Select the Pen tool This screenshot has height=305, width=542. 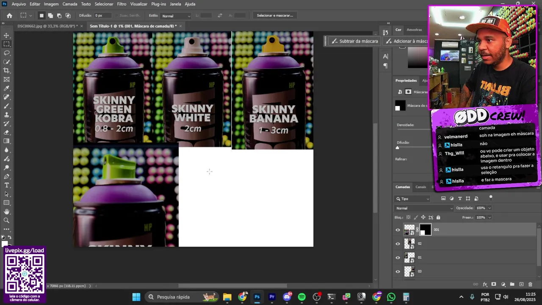point(6,177)
